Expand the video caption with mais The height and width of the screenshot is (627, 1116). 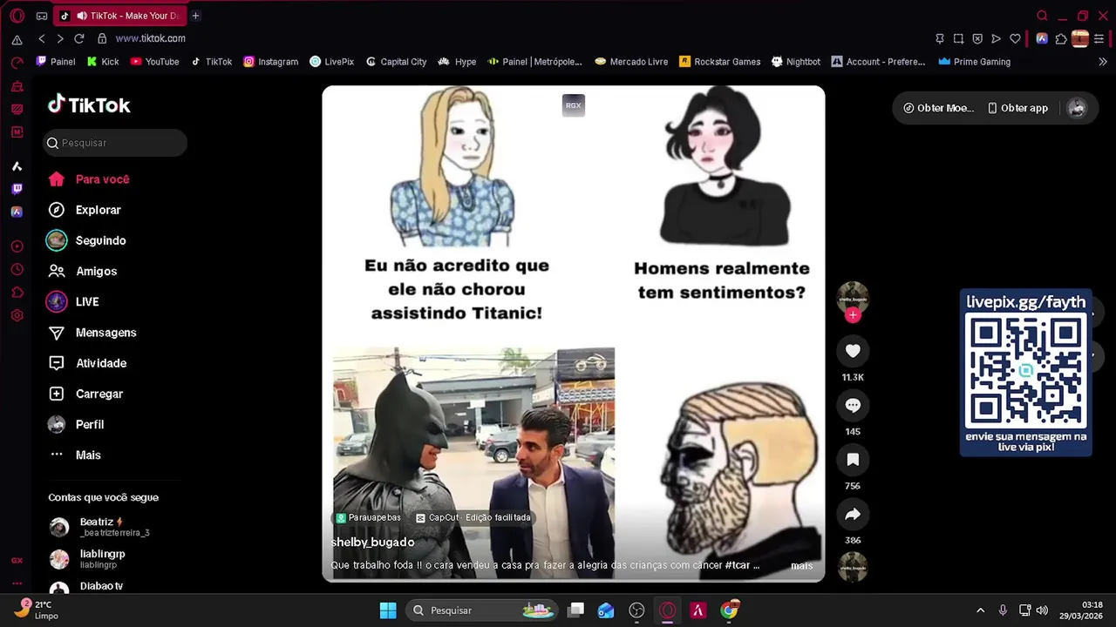click(x=801, y=566)
